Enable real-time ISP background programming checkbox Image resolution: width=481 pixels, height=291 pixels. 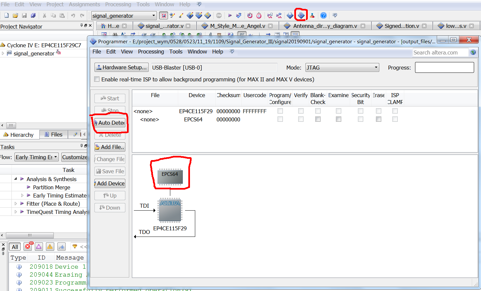click(97, 79)
